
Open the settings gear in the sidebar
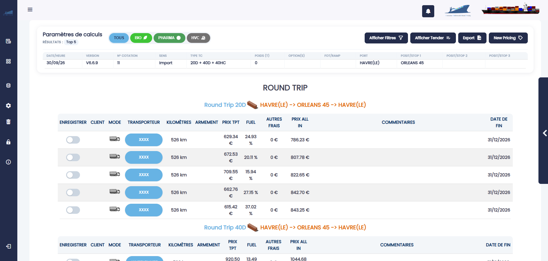8,106
